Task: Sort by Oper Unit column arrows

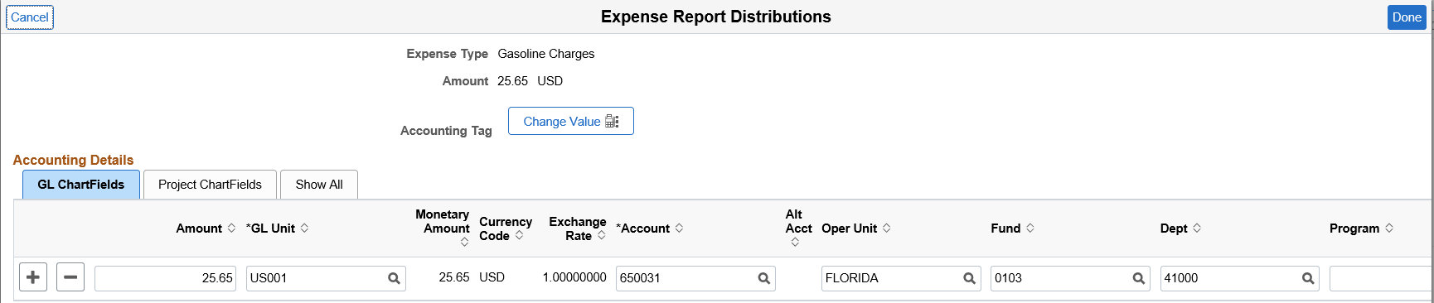Action: tap(886, 228)
